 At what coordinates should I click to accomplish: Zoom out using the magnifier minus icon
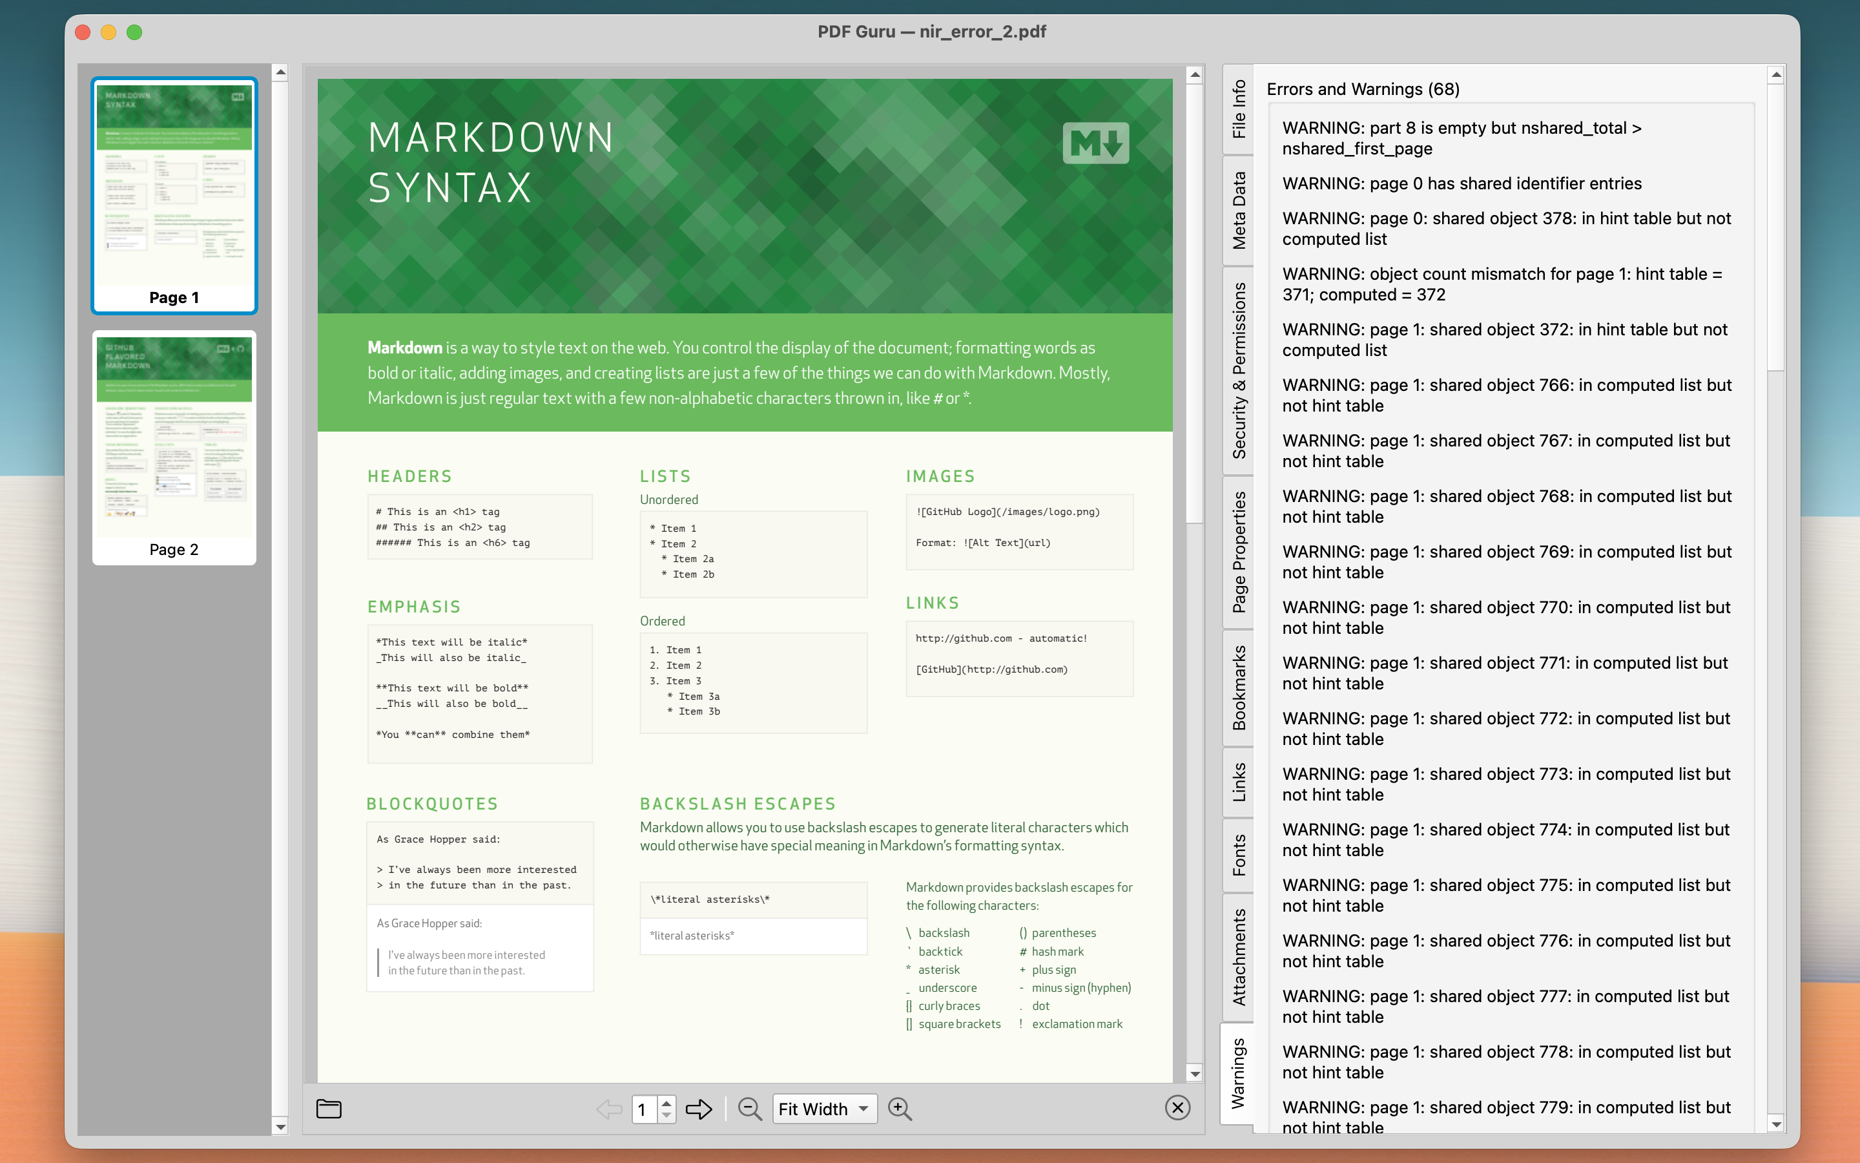coord(749,1108)
